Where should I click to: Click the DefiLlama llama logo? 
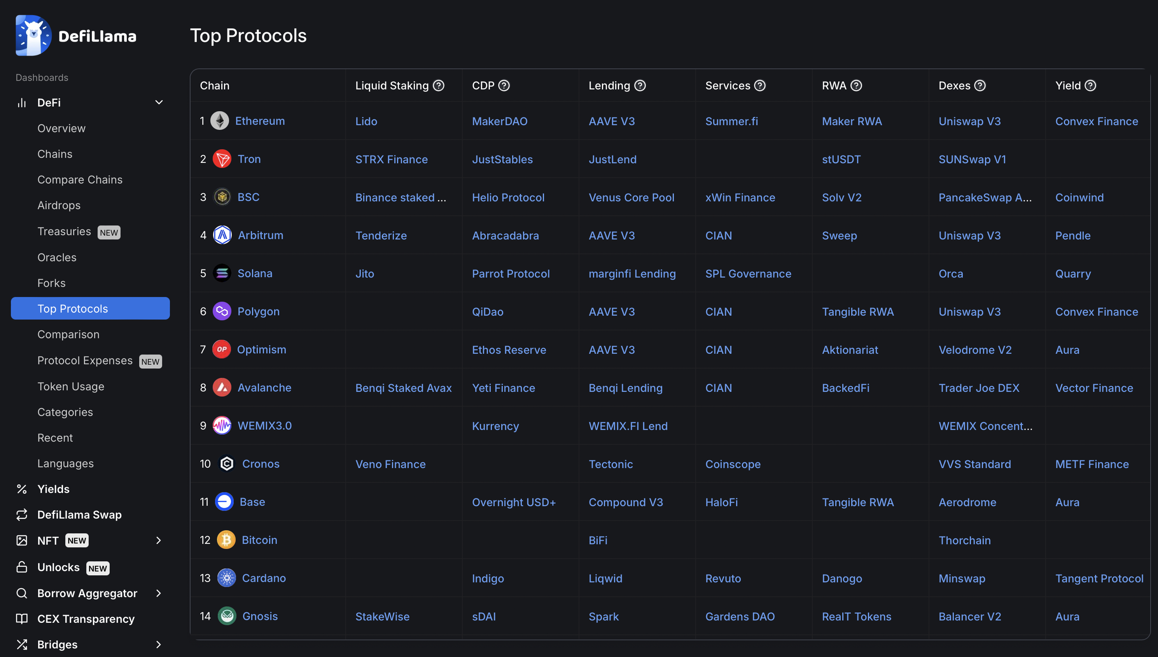[33, 35]
